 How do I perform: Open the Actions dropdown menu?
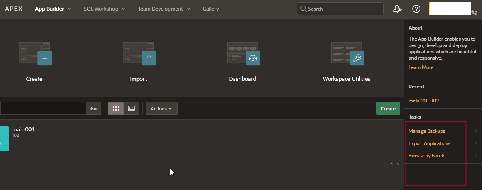point(162,108)
